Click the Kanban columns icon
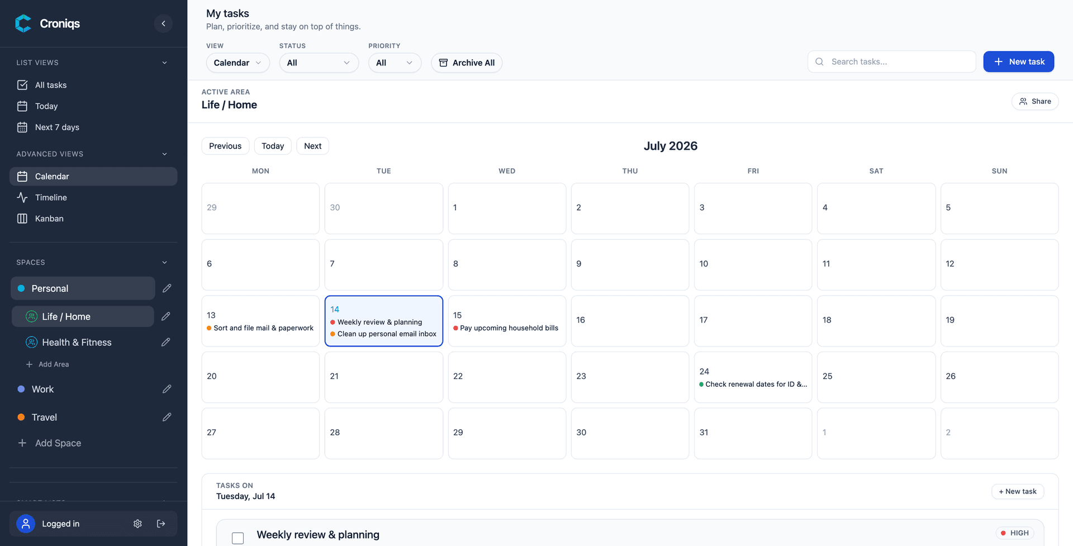The height and width of the screenshot is (546, 1073). click(22, 219)
